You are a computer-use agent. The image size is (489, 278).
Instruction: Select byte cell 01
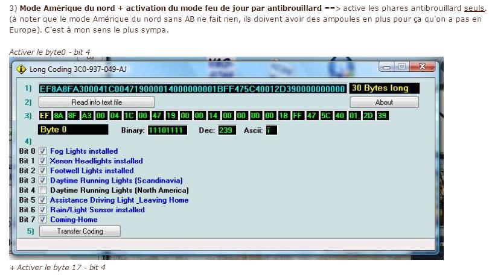(354, 116)
